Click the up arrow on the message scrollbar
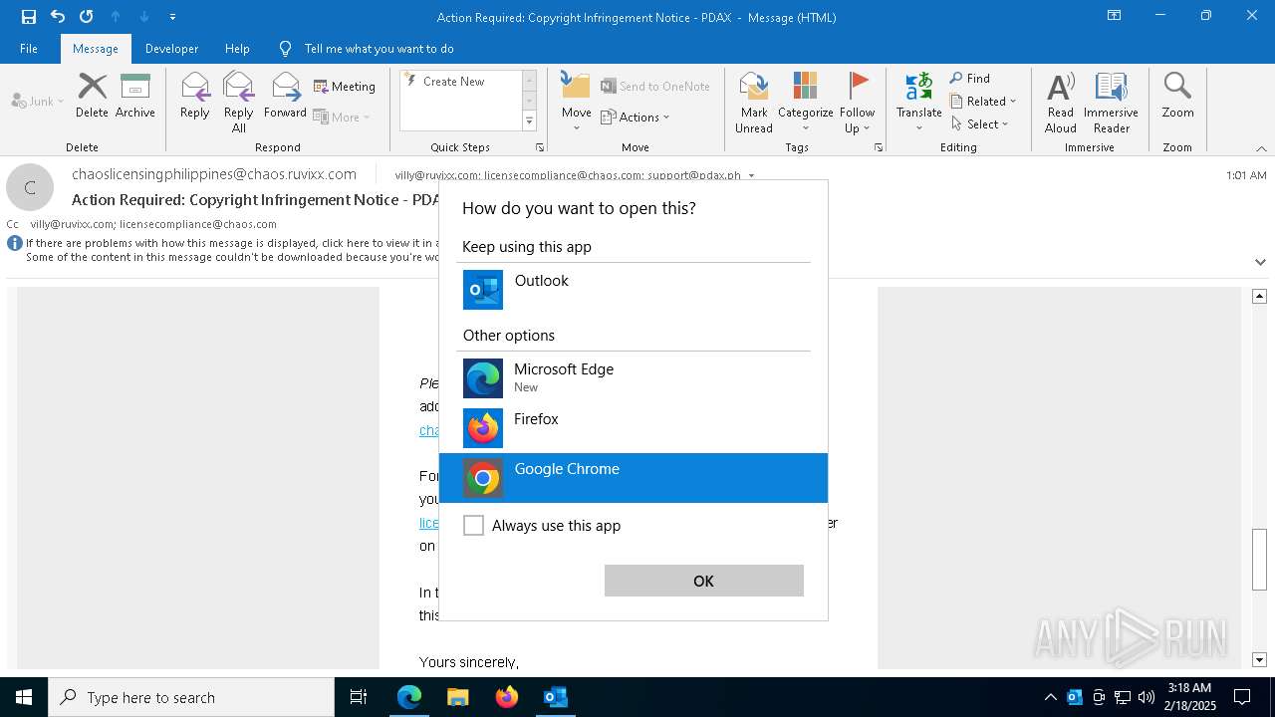This screenshot has height=717, width=1275. pos(1259,296)
